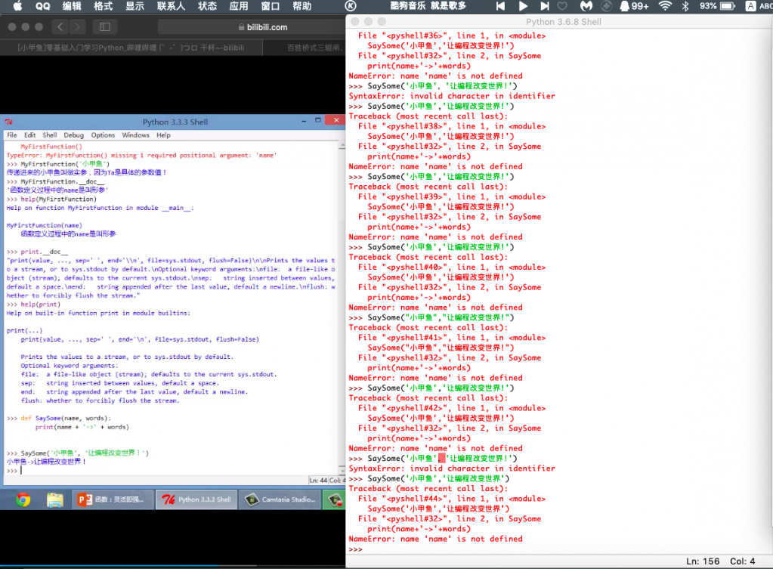The image size is (773, 569).
Task: Open the Apple menu
Action: pos(17,6)
